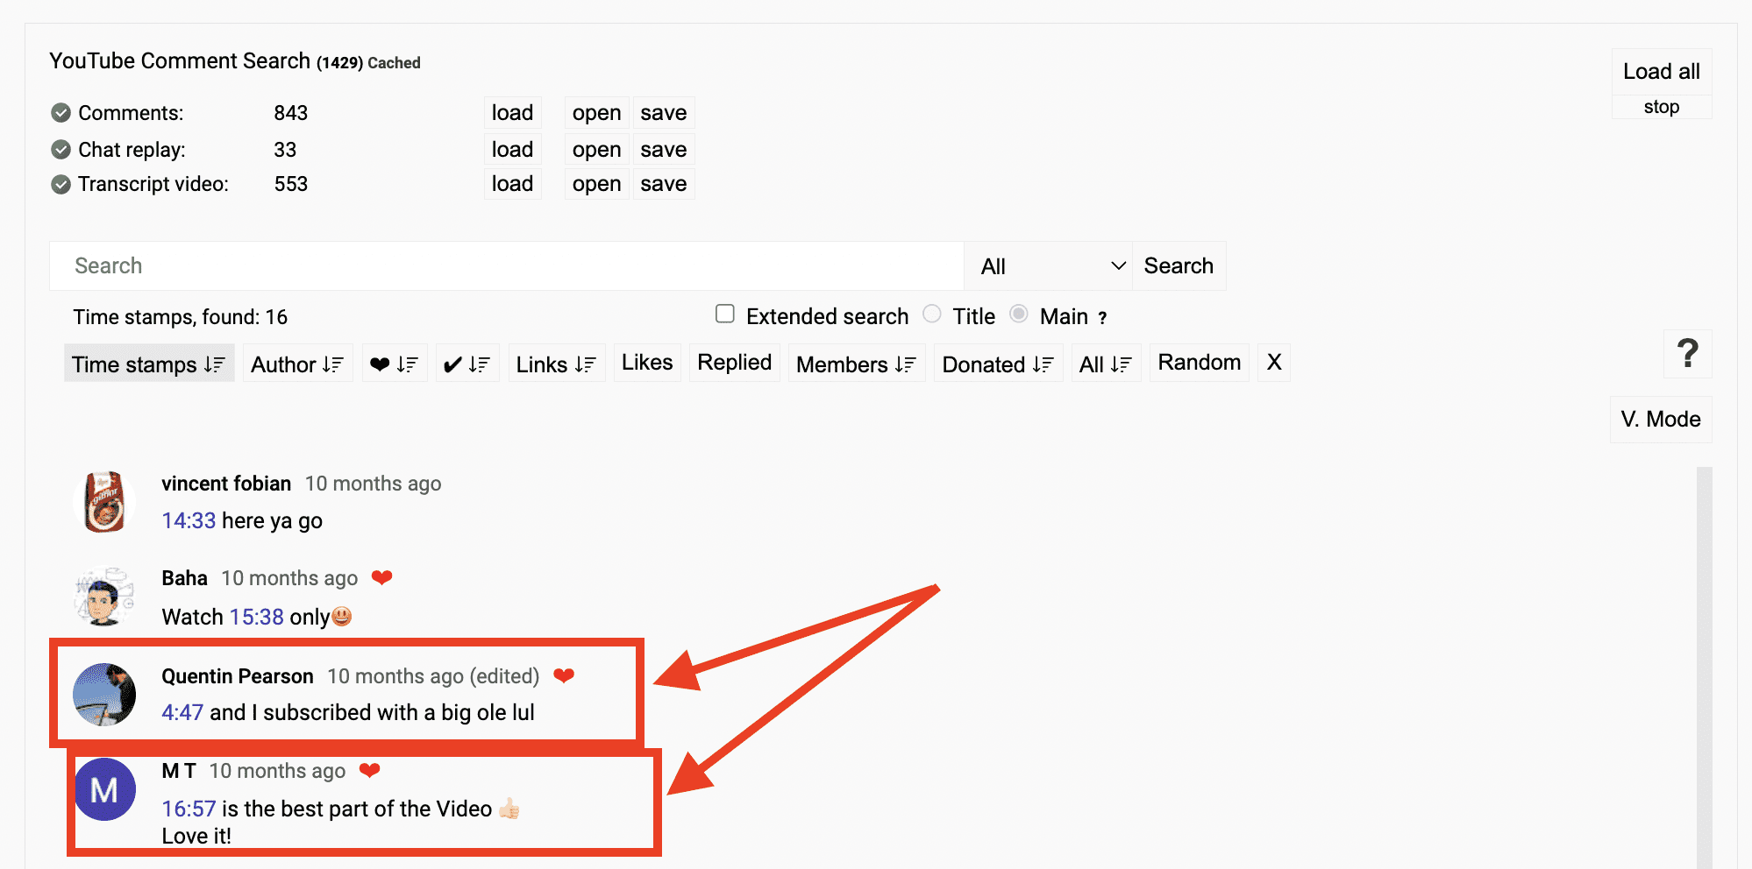Activate the V. Mode button
Screen dimensions: 1752x869
pyautogui.click(x=1659, y=419)
